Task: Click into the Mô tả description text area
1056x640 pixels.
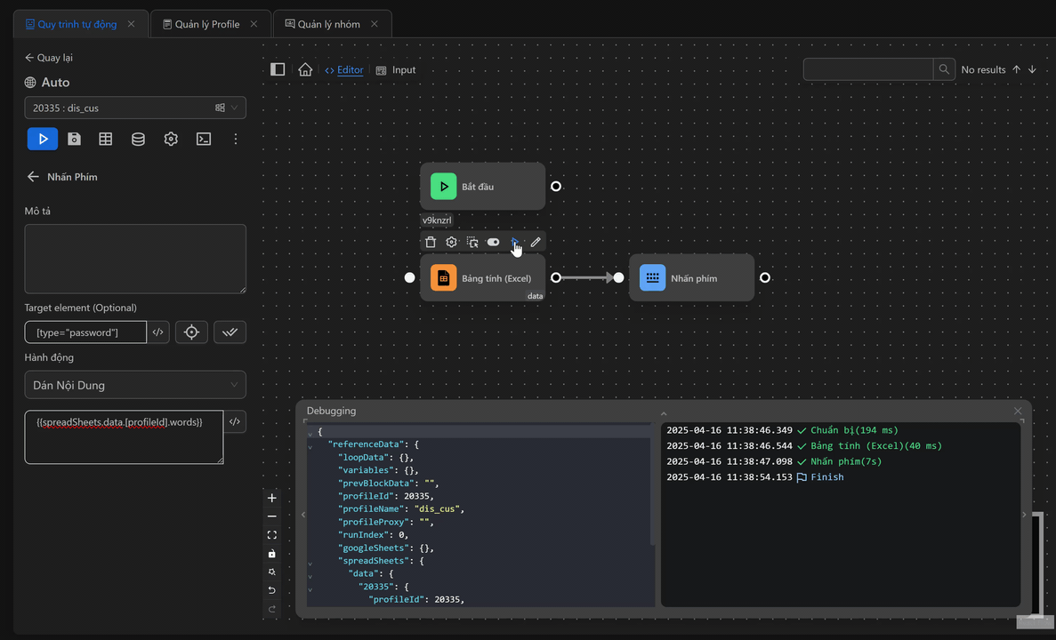Action: [135, 259]
